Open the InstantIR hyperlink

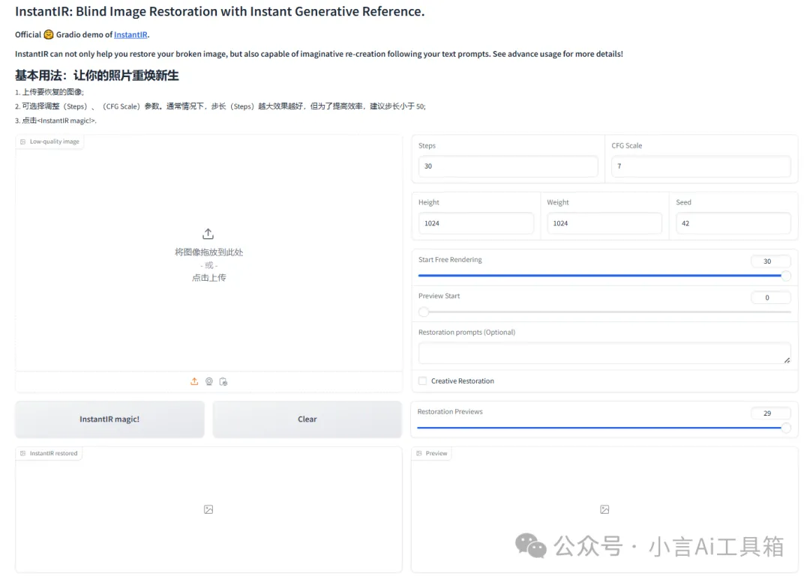click(130, 34)
